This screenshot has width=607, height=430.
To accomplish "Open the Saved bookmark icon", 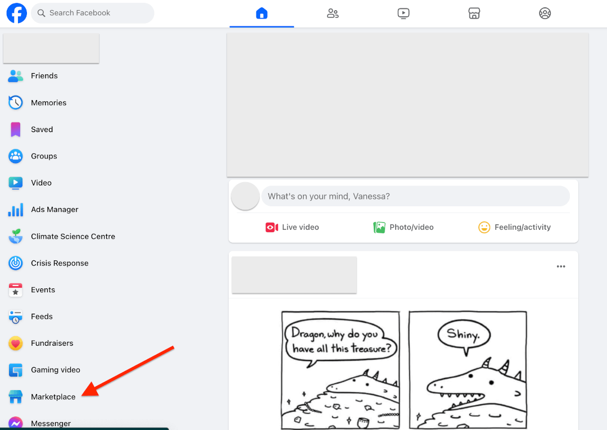I will coord(16,129).
